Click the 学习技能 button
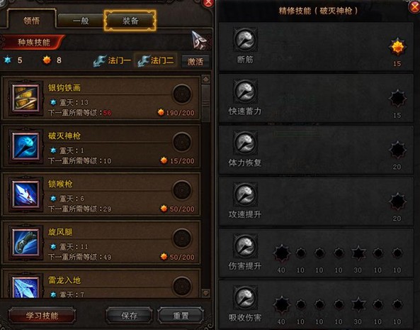The height and width of the screenshot is (330, 420). (42, 316)
